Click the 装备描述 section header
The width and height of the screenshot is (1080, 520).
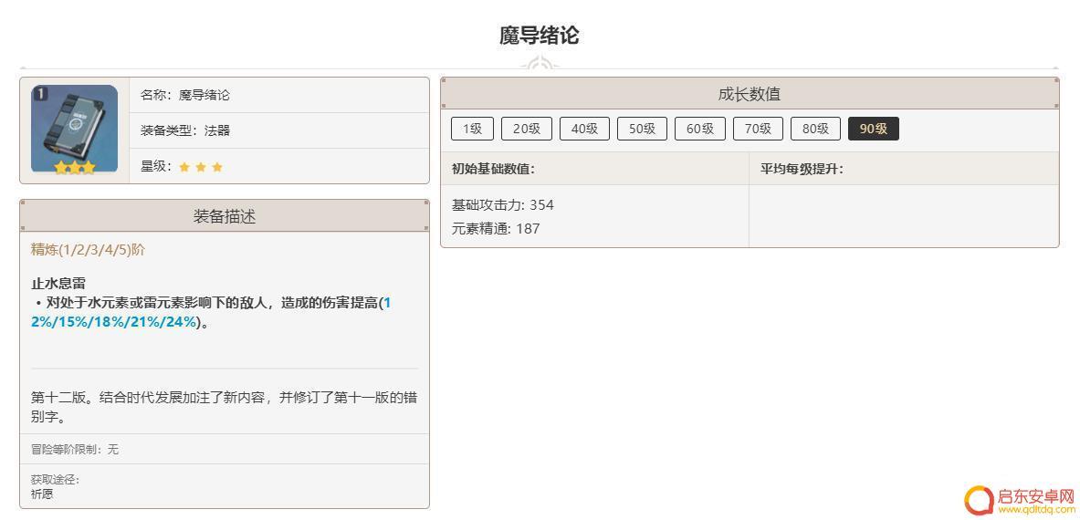pyautogui.click(x=225, y=216)
